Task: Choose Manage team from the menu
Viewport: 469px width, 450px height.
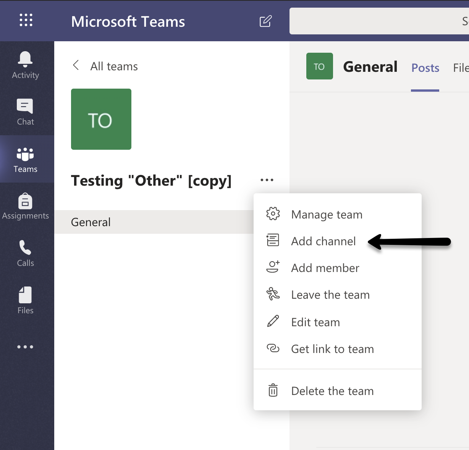Action: 338,214
